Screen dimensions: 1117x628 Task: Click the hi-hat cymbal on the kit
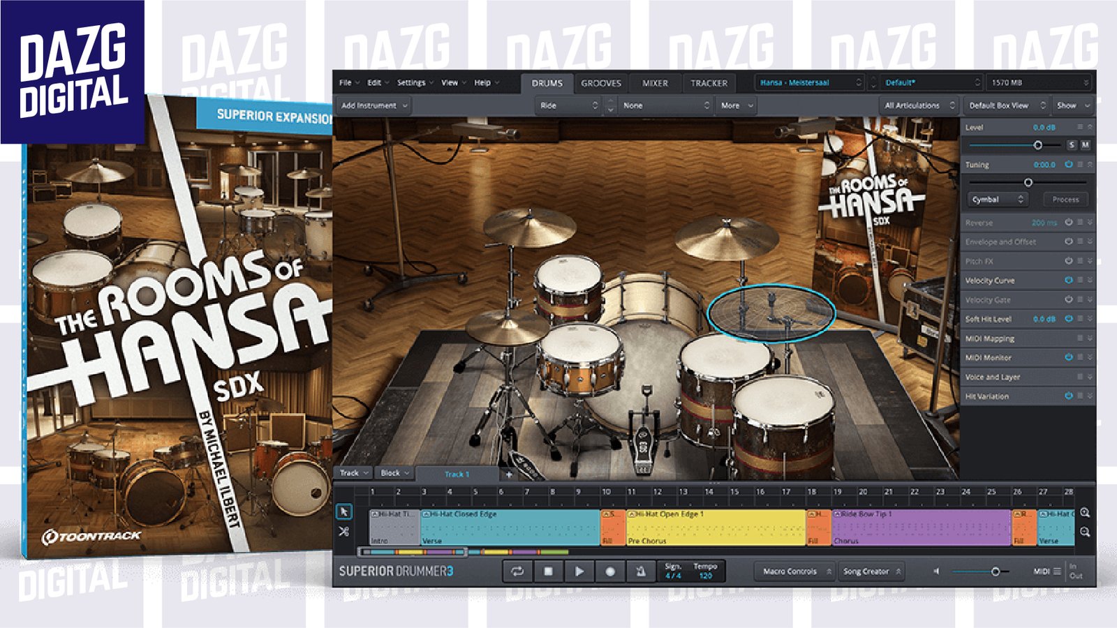point(508,328)
